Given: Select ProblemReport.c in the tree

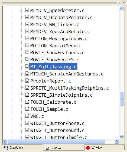Looking at the screenshot, I should click(x=50, y=81).
